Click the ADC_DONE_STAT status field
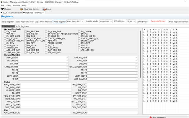Image resolution: width=189 pixels, height=118 pixels. pos(46,85)
